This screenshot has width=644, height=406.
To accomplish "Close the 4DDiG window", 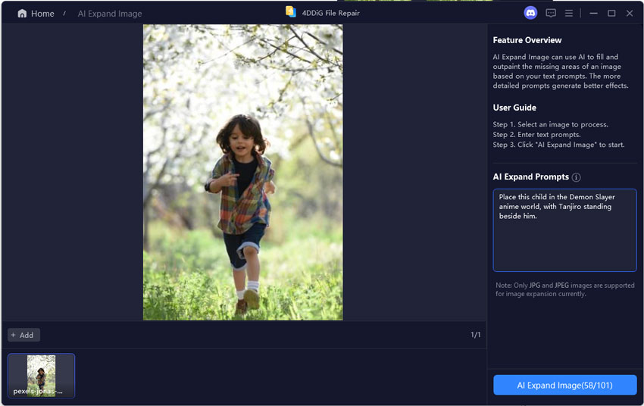I will tap(630, 13).
